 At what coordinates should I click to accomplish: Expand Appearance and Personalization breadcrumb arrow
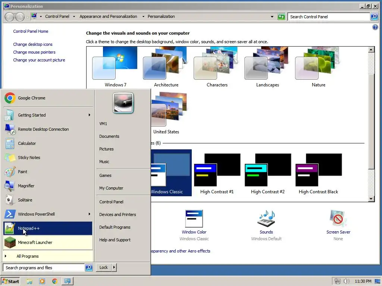coord(143,16)
